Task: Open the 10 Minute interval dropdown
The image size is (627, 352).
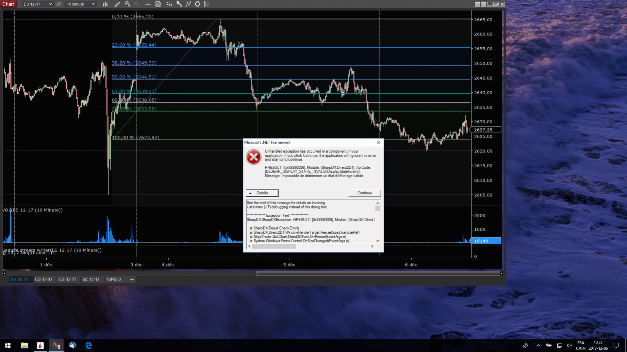Action: tap(81, 4)
